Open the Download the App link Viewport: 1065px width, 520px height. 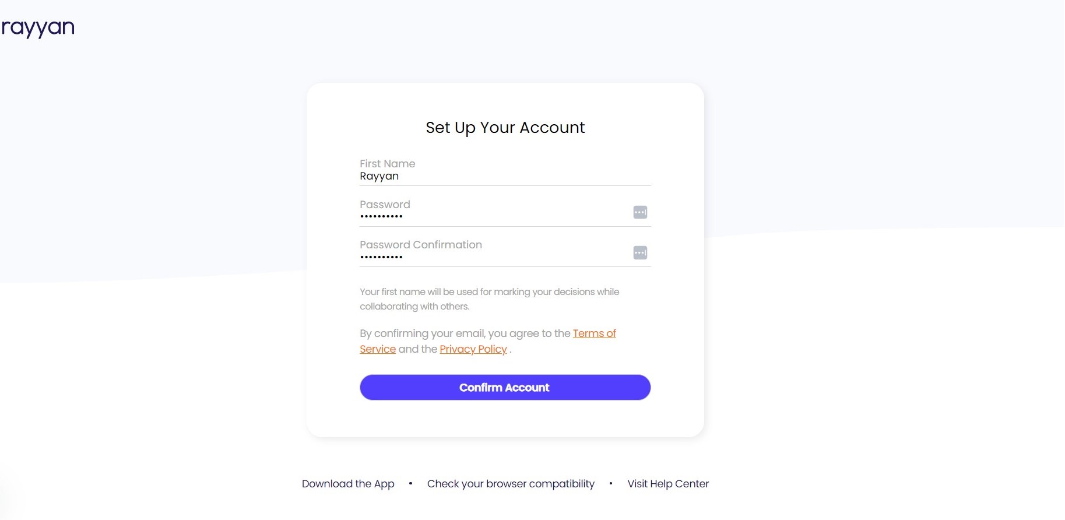pyautogui.click(x=348, y=483)
